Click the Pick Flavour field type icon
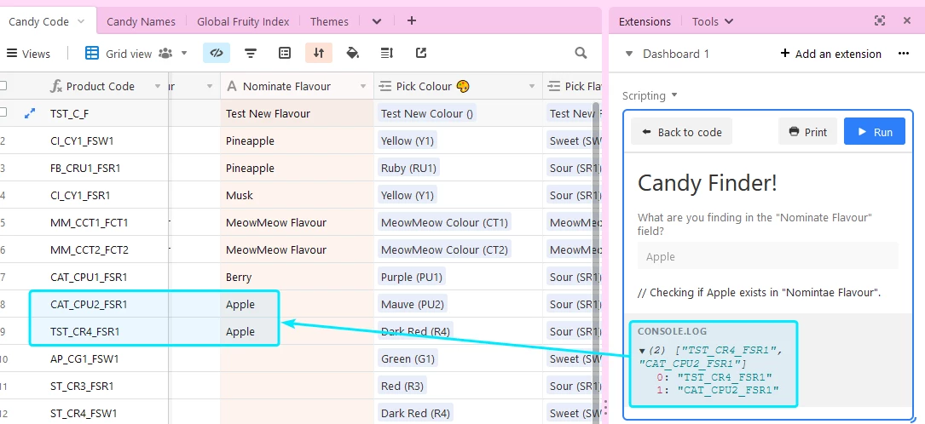Viewport: 925px width, 424px height. (x=553, y=87)
